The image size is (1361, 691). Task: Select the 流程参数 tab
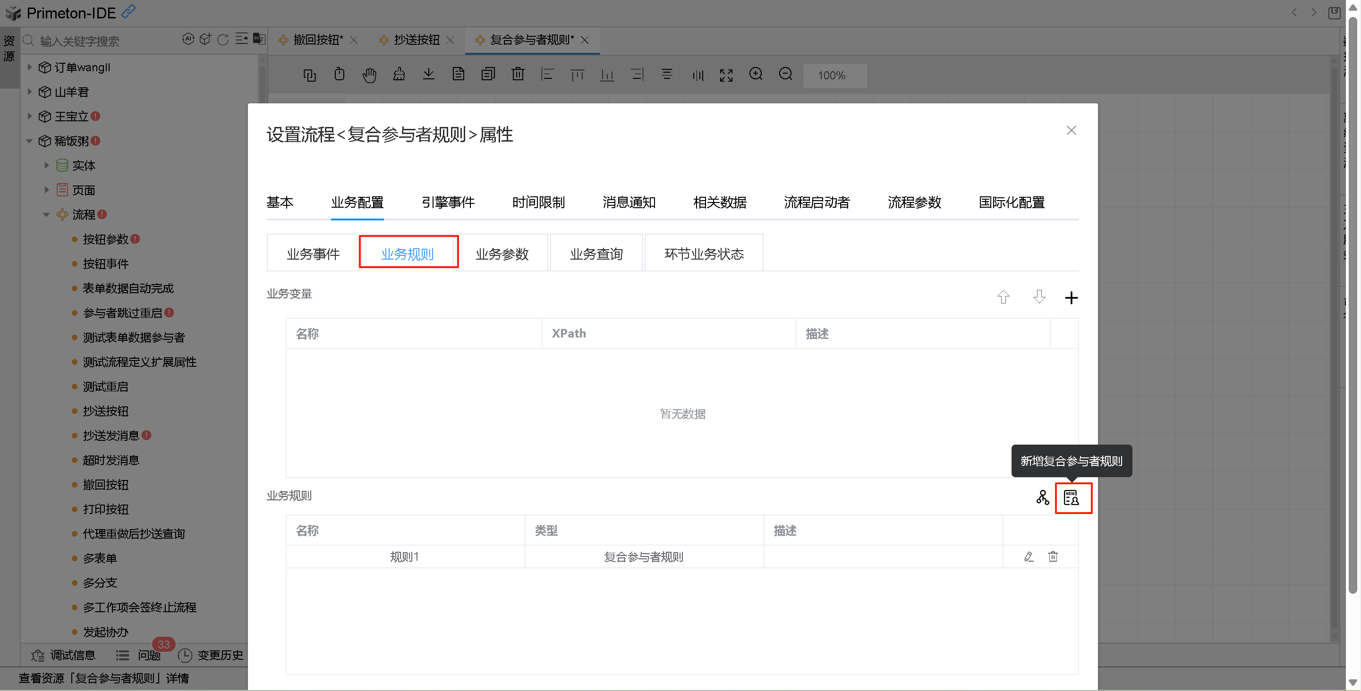pyautogui.click(x=914, y=202)
